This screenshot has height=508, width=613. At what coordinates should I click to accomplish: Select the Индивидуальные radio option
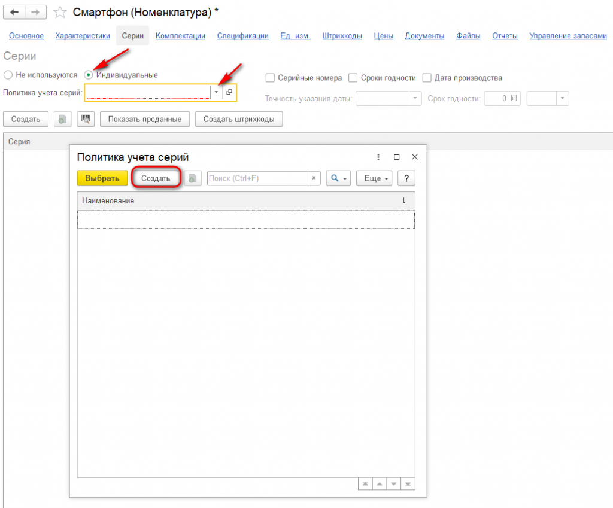pos(89,75)
